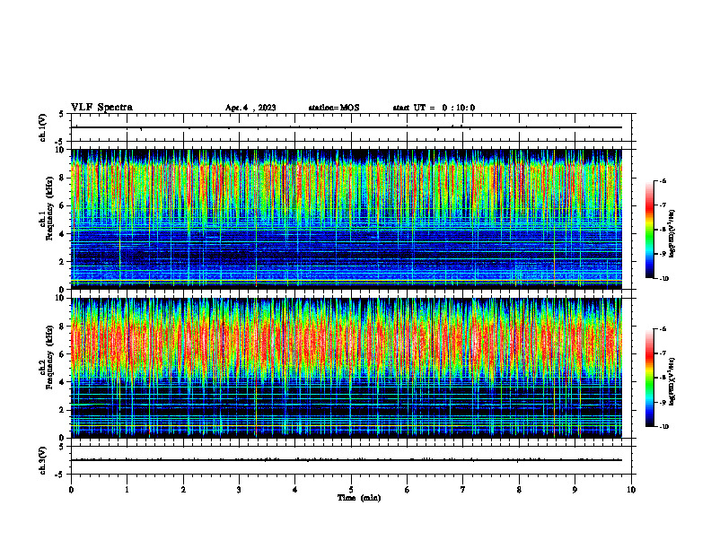Click the ch.2 spectrogram color scale bar

pyautogui.click(x=649, y=378)
